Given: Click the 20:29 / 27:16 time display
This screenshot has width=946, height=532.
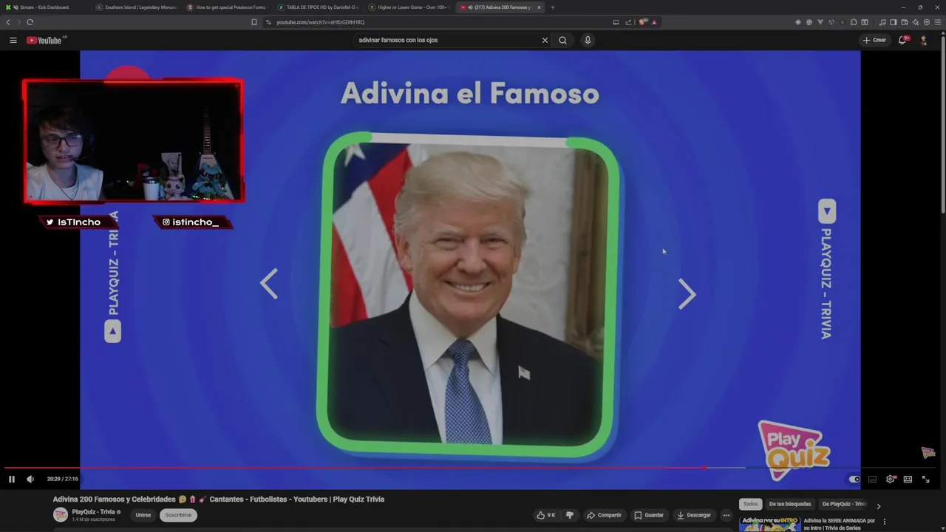Looking at the screenshot, I should pyautogui.click(x=63, y=479).
